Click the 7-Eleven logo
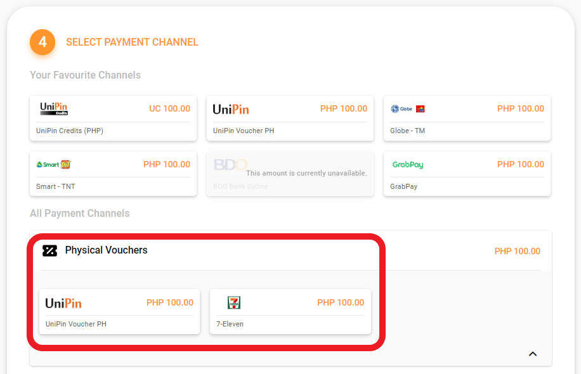The image size is (581, 374). [234, 302]
